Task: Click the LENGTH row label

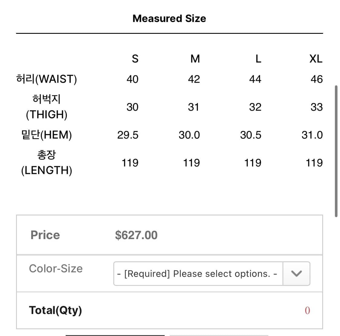Action: click(47, 163)
